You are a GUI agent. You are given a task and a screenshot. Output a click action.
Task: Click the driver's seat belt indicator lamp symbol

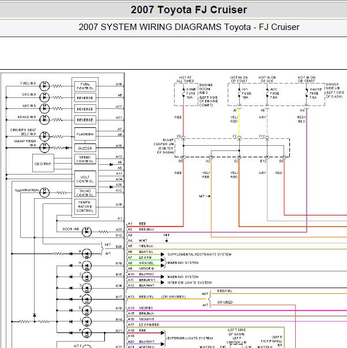tap(44, 137)
